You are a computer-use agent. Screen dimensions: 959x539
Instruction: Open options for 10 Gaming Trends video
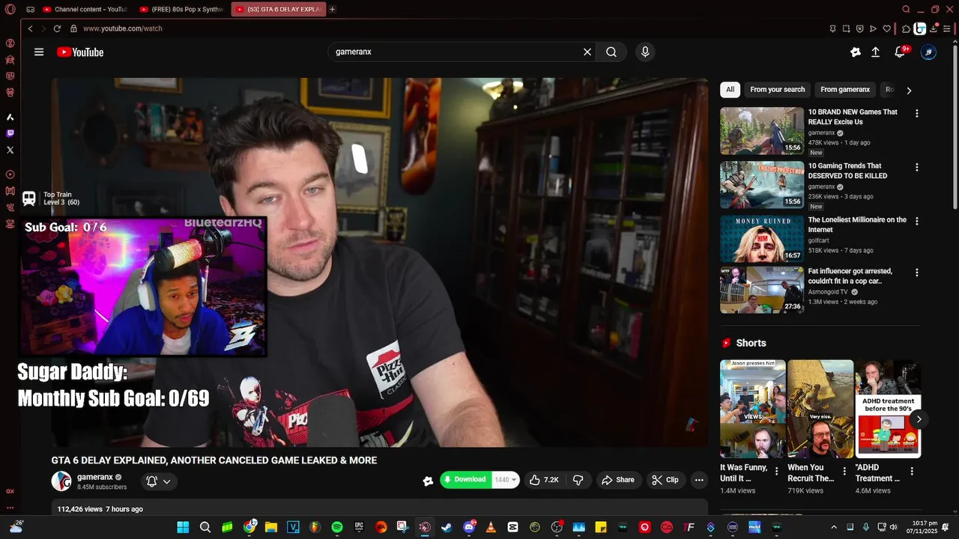point(916,168)
